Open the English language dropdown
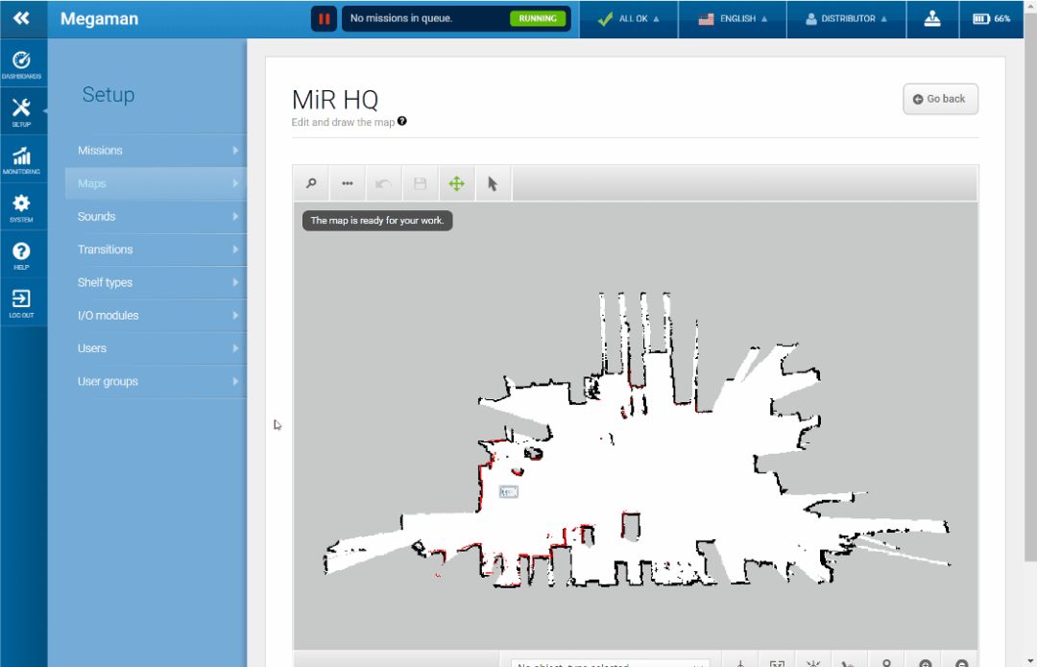 point(733,18)
